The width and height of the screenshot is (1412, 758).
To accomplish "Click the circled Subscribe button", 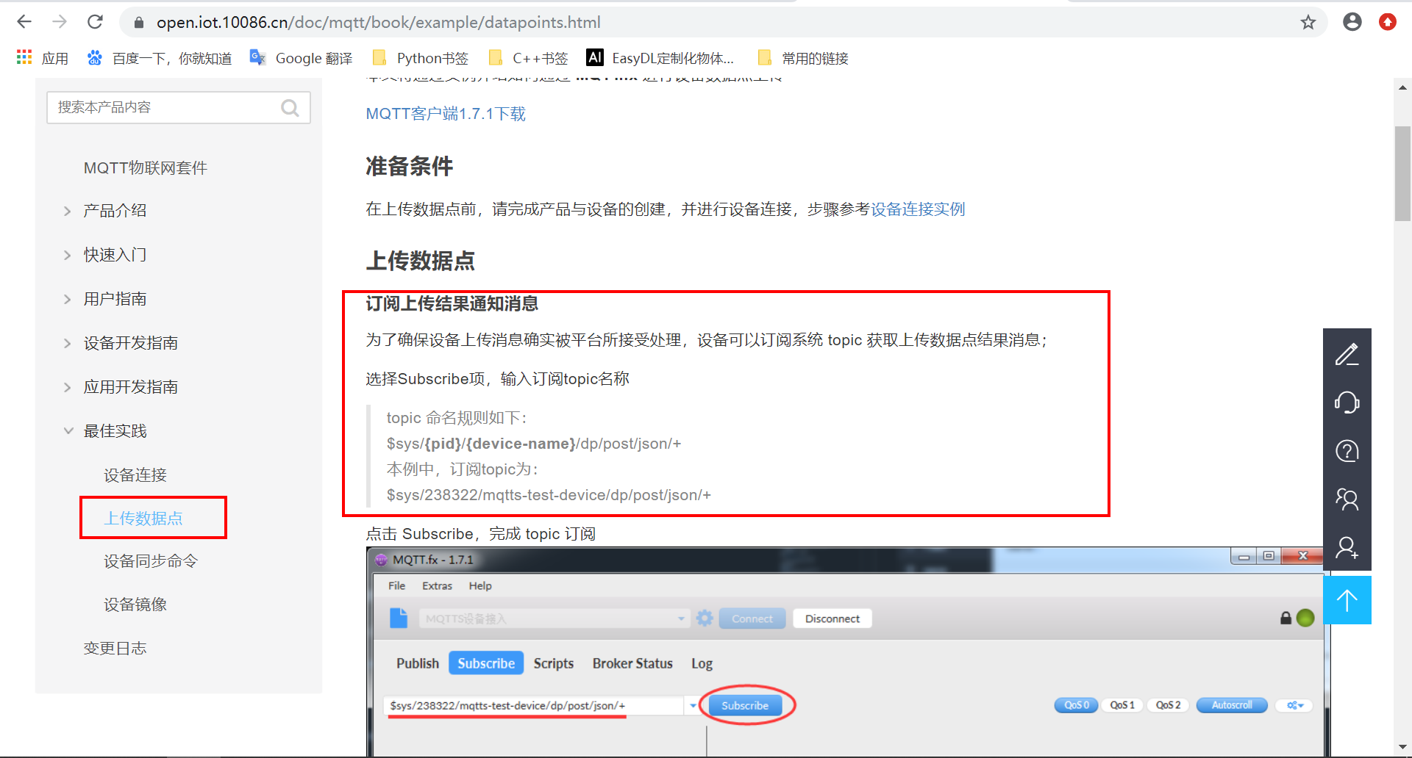I will (x=745, y=706).
